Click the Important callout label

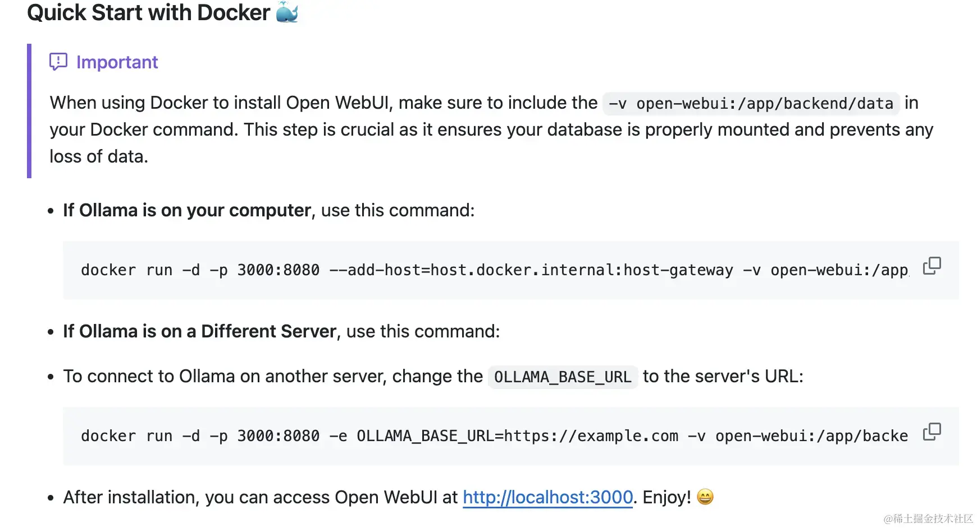tap(117, 62)
